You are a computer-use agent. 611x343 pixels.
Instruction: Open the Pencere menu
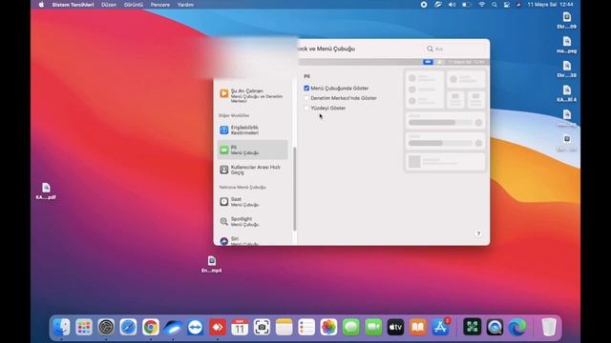[160, 5]
